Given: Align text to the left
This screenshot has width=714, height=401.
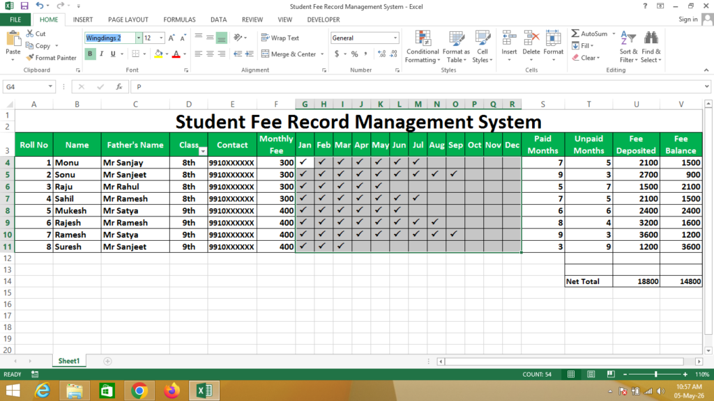Looking at the screenshot, I should (199, 54).
